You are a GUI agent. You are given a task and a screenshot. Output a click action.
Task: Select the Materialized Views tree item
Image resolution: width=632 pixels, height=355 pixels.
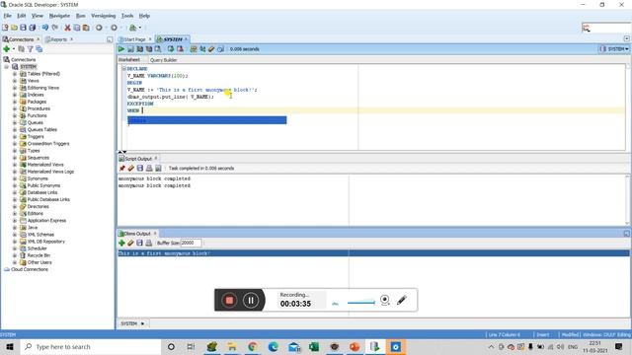tap(45, 165)
